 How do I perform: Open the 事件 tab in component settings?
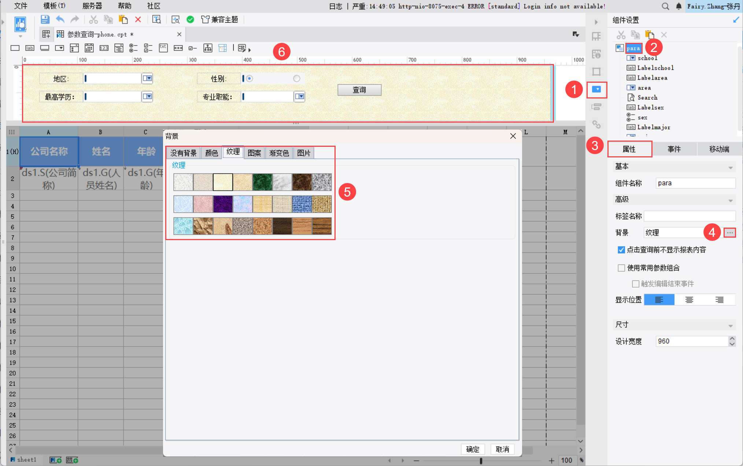click(x=674, y=149)
